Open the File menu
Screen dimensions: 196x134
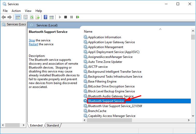5,11
